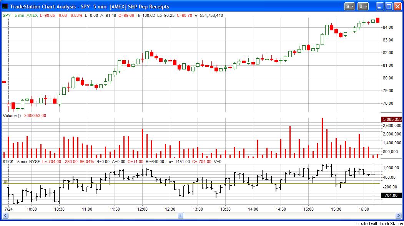
Task: Click the 81.00 price axis label
Action: [x=388, y=65]
